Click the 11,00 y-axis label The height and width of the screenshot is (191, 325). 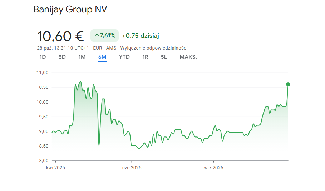[43, 73]
